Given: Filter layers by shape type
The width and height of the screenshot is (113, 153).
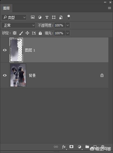Looking at the screenshot, I should click(x=54, y=17).
